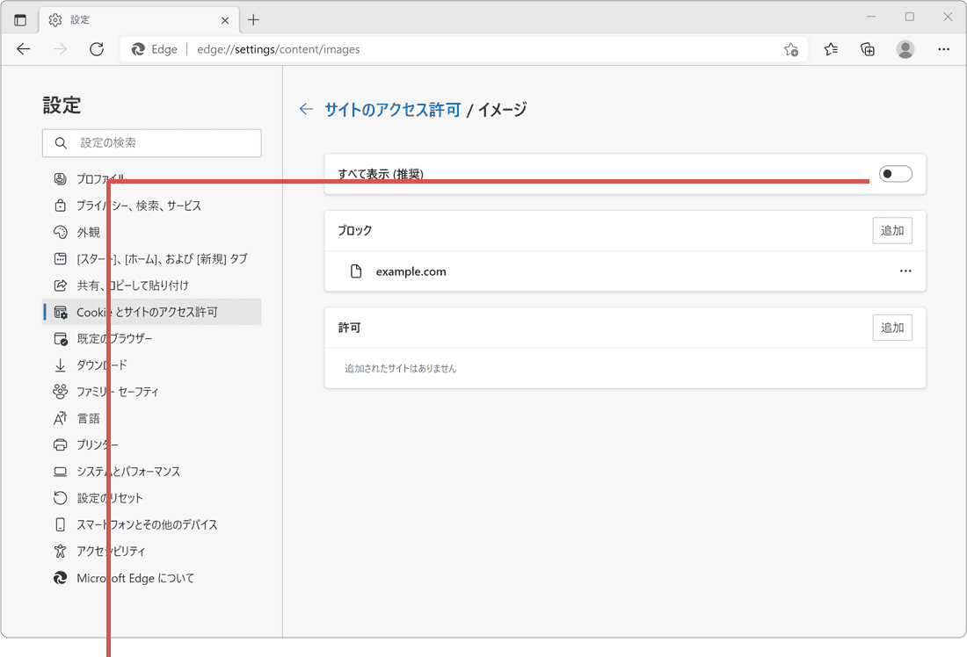Image resolution: width=967 pixels, height=657 pixels.
Task: Open more actions for example.com
Action: (905, 271)
